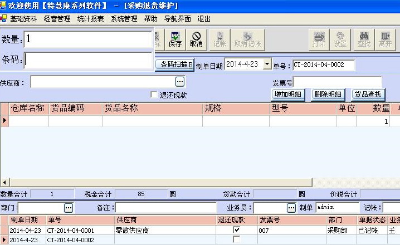Click the 条码扫描 button
Image resolution: width=400 pixels, height=245 pixels.
[175, 64]
